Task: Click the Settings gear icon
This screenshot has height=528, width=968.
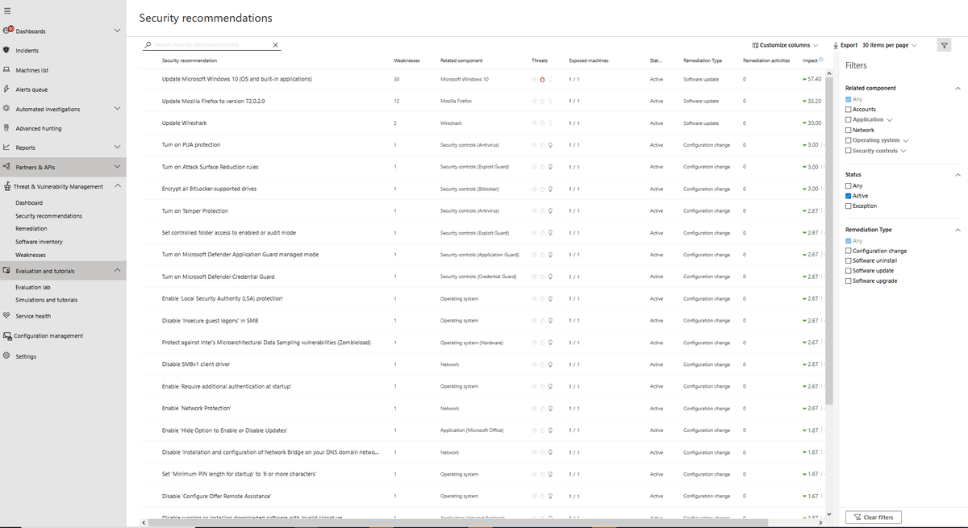Action: click(x=6, y=355)
